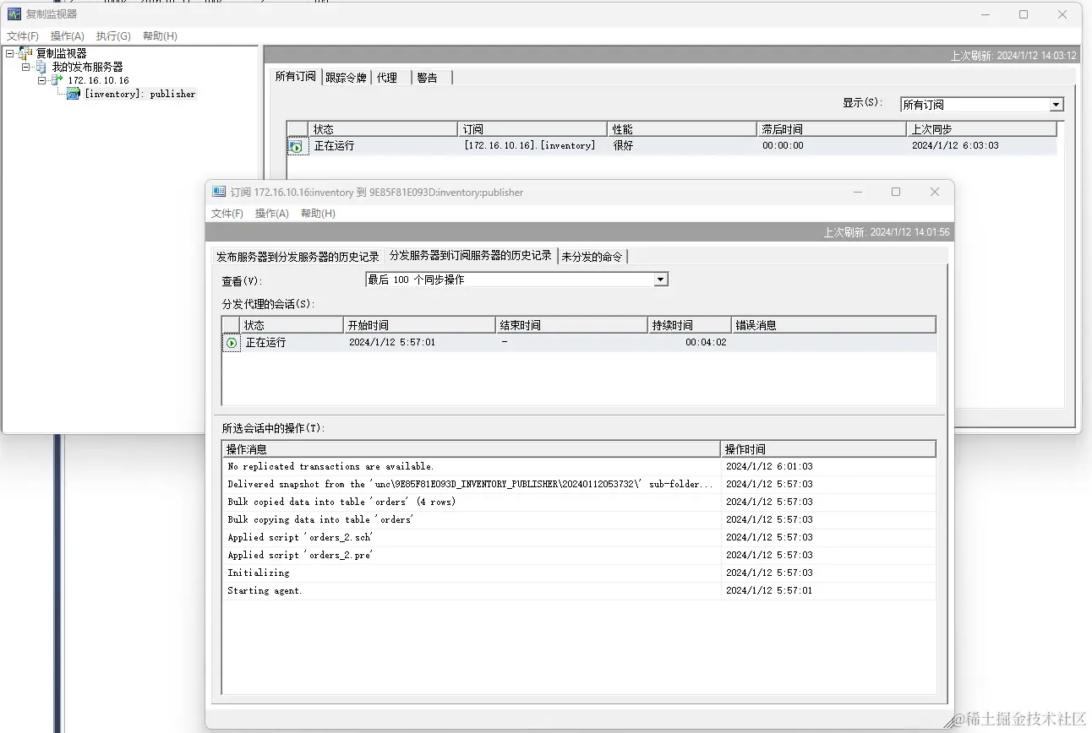1092x733 pixels.
Task: Select the 172.16.10.16 tree label
Action: click(x=99, y=80)
